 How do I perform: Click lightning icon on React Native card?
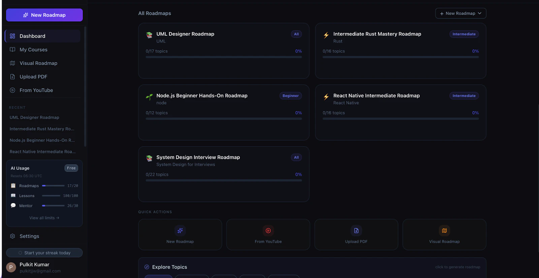[x=326, y=97]
